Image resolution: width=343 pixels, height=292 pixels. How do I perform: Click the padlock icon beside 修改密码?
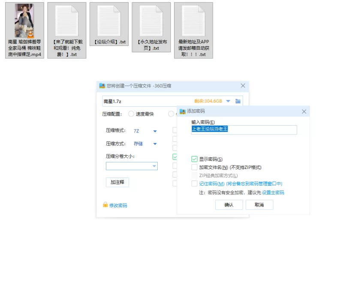click(105, 205)
